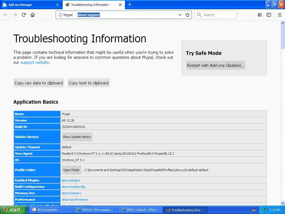Go back to the previous page

(x=6, y=15)
